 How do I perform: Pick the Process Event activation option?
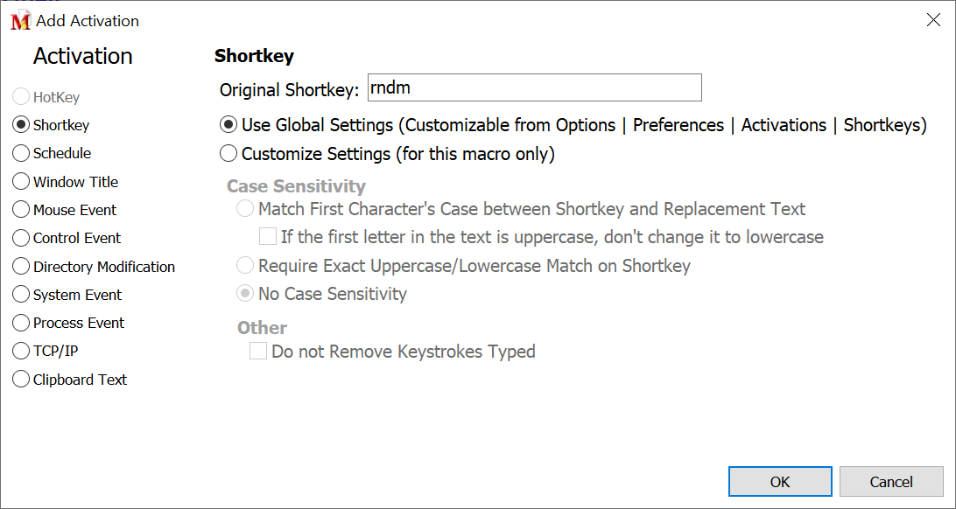pos(21,323)
